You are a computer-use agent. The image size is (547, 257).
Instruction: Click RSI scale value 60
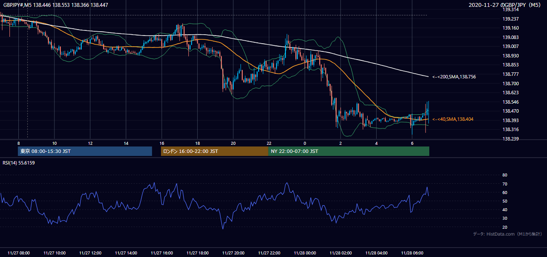505,192
